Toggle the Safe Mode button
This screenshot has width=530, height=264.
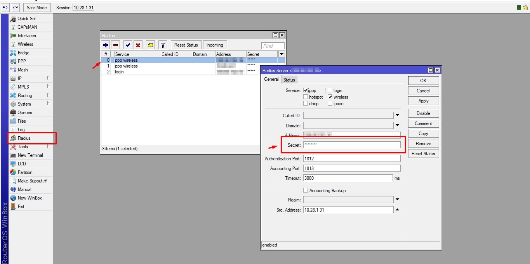pos(36,7)
